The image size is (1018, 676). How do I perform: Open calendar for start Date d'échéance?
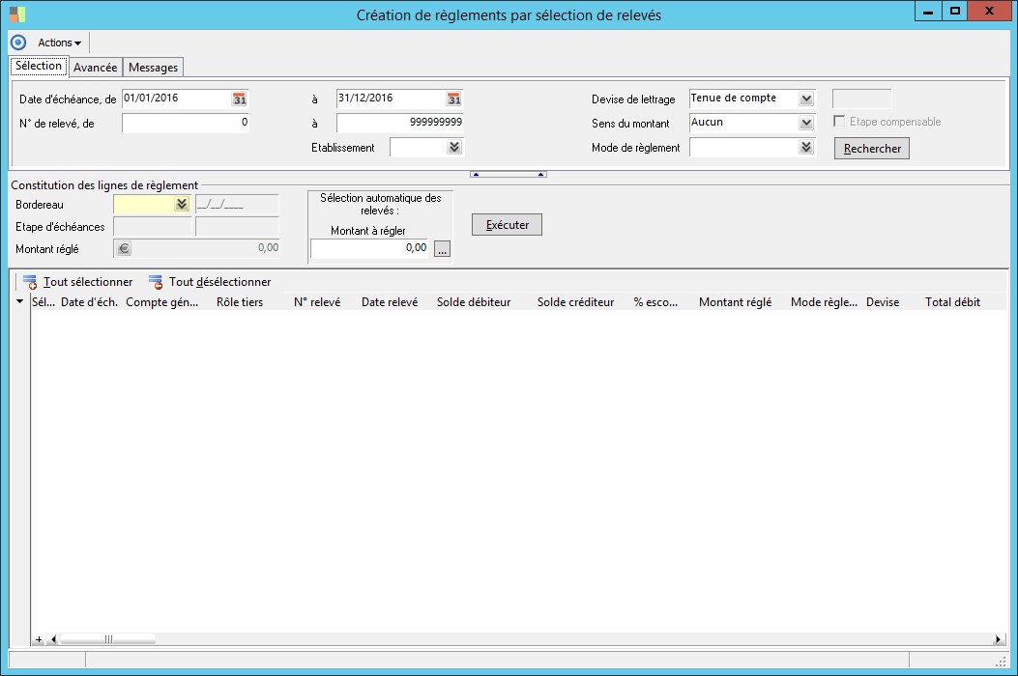[x=240, y=99]
